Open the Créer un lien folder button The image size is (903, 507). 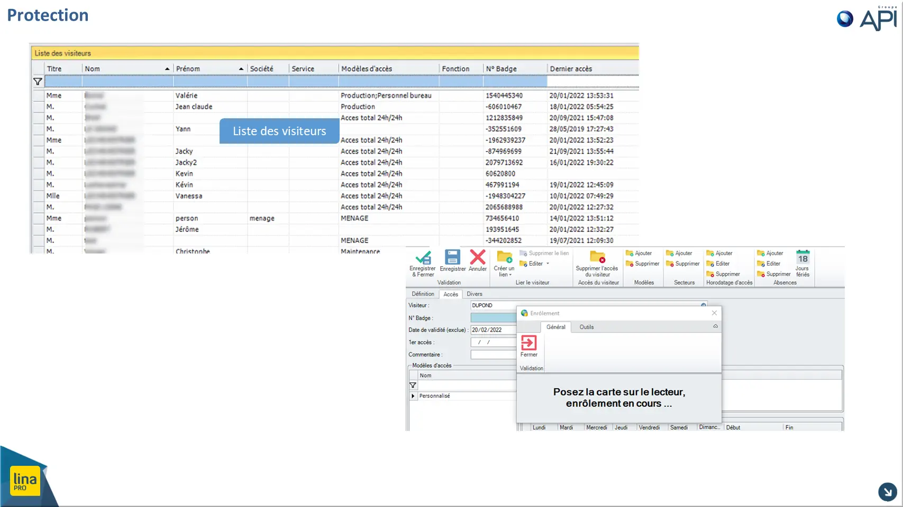504,257
